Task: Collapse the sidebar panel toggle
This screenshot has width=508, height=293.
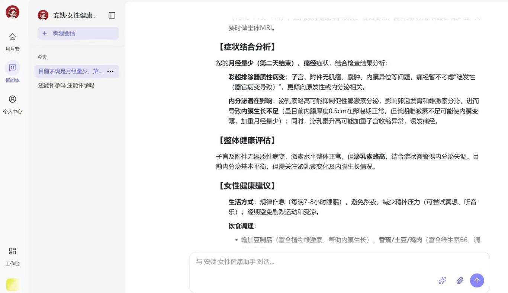Action: 112,15
